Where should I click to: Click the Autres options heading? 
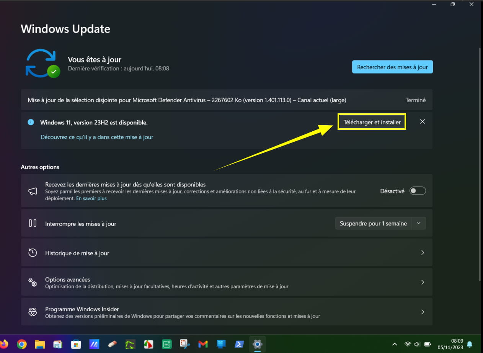click(40, 167)
